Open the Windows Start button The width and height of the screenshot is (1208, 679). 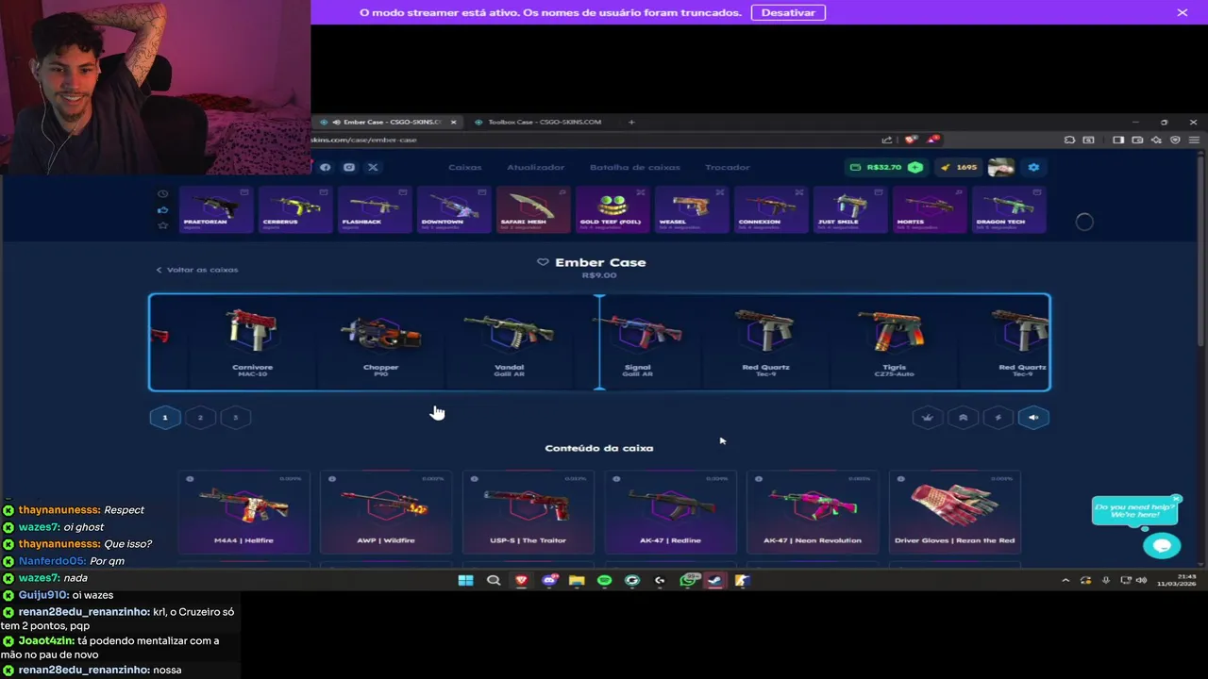tap(465, 580)
